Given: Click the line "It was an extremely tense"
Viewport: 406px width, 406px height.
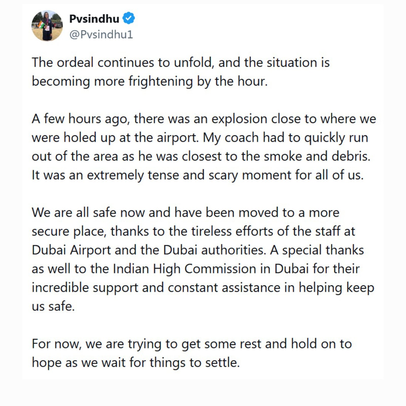Looking at the screenshot, I should coord(197,175).
